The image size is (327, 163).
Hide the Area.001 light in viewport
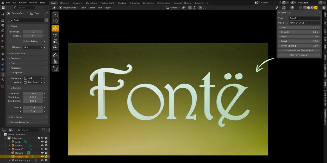coord(42,145)
